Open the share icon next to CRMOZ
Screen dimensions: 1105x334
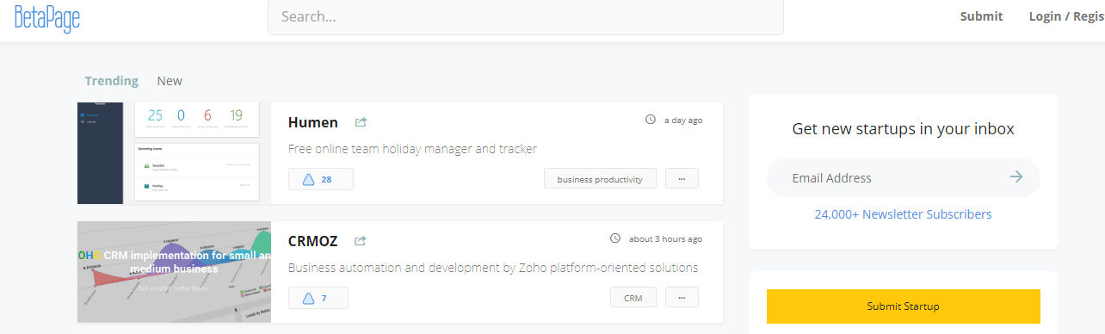(361, 241)
